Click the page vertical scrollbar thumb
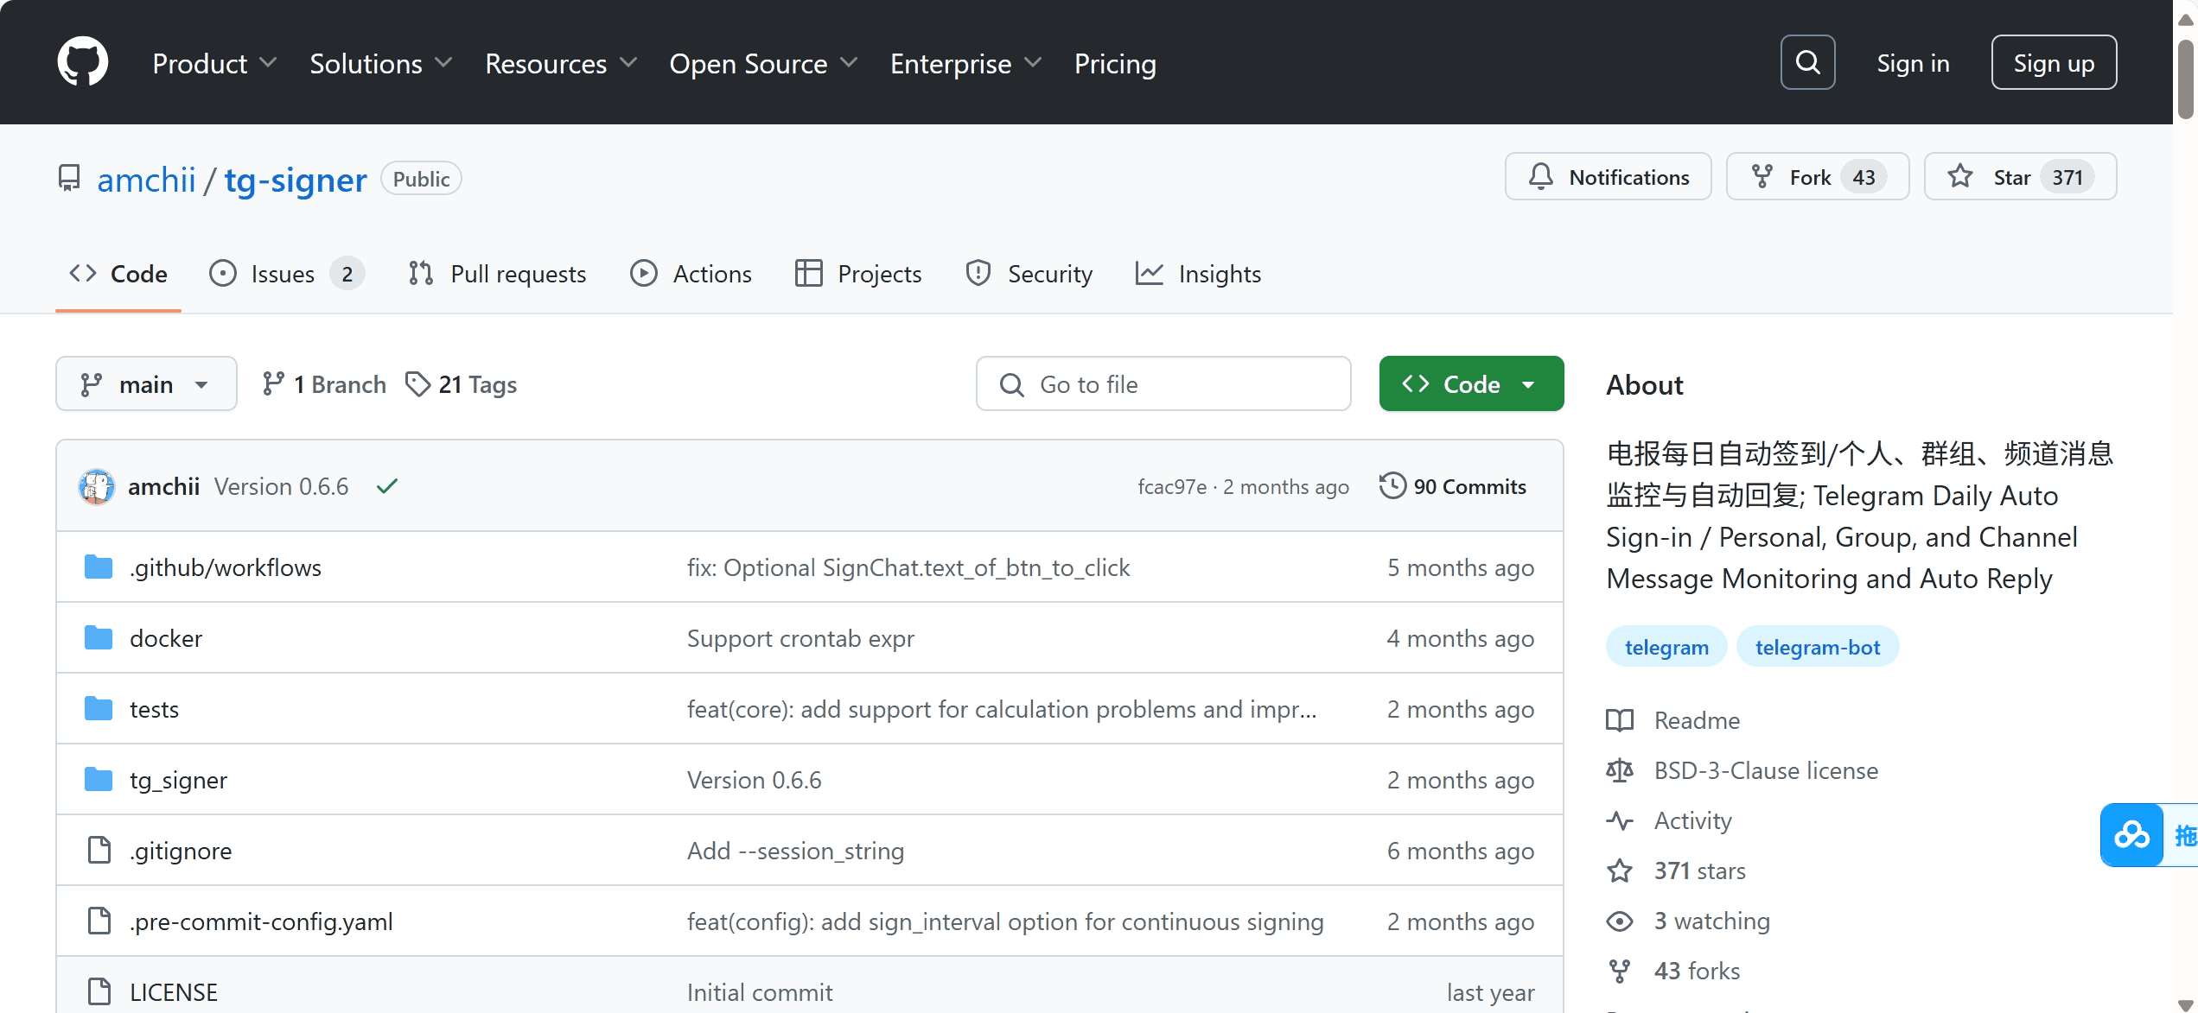The image size is (2198, 1013). pos(2185,79)
